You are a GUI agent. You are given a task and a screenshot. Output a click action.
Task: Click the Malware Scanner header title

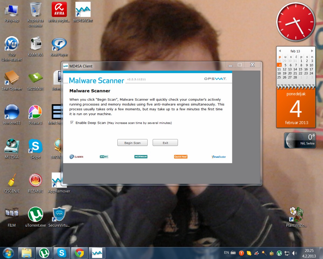(x=96, y=80)
